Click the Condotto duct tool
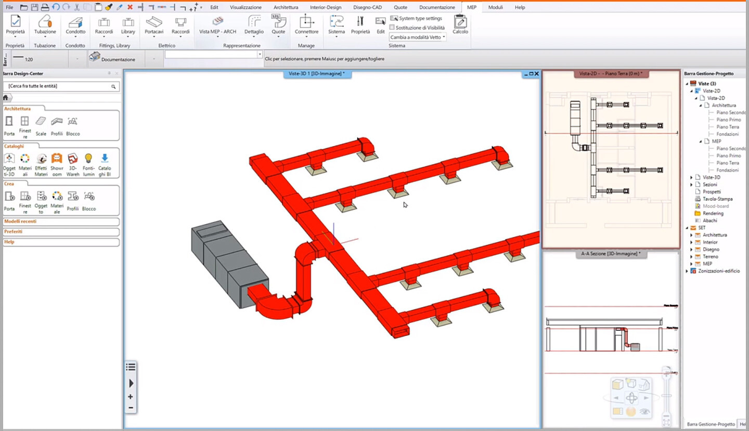The width and height of the screenshot is (749, 431). point(75,24)
